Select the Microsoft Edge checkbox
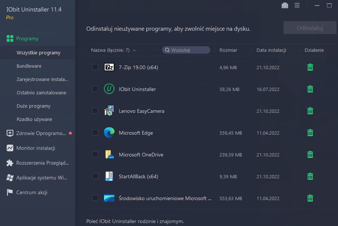Viewport: 338px width, 226px height. tap(95, 132)
